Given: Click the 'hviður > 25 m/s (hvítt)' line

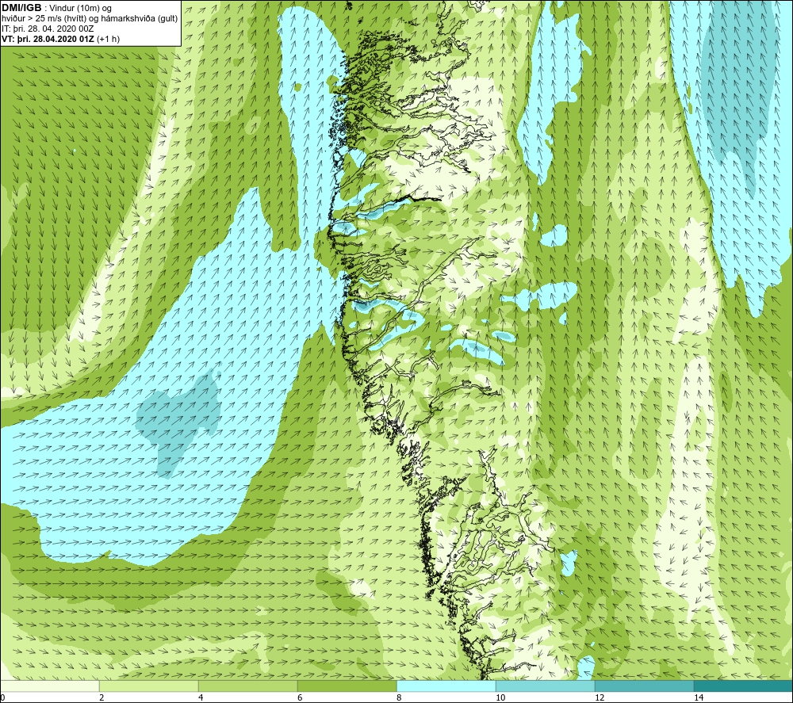Looking at the screenshot, I should tap(90, 18).
